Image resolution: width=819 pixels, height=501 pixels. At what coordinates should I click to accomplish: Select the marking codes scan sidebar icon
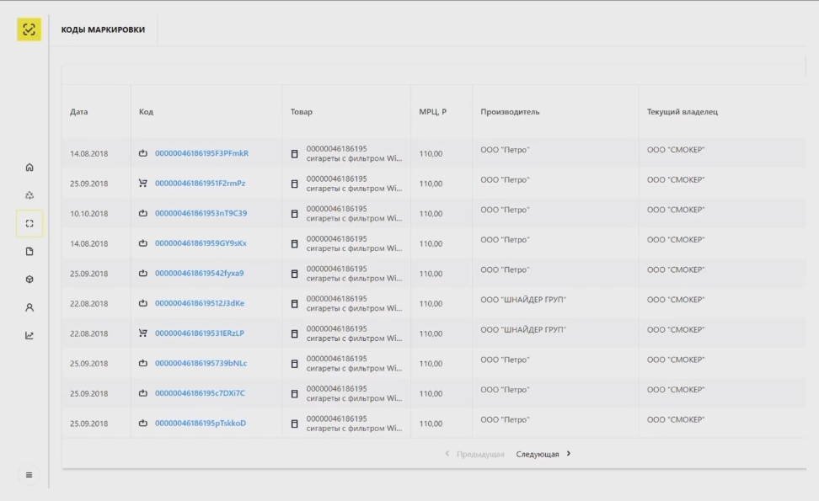pyautogui.click(x=29, y=223)
